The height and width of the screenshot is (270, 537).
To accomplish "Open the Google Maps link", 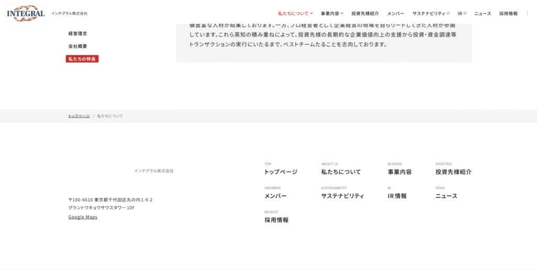I will (83, 217).
